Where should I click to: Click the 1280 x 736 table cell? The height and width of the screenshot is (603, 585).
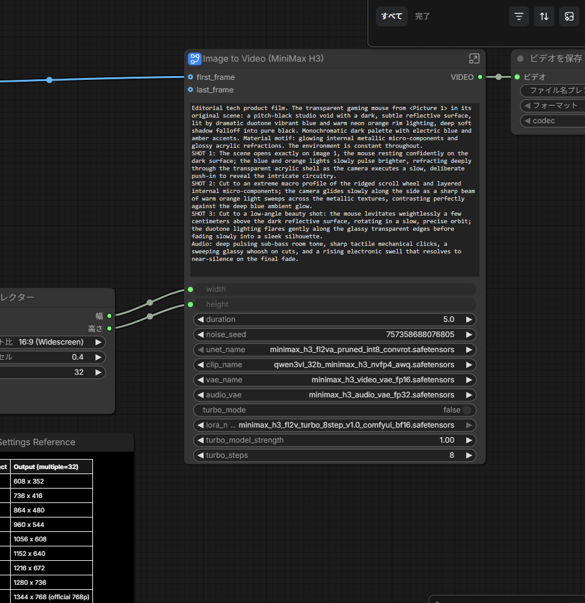(x=52, y=583)
